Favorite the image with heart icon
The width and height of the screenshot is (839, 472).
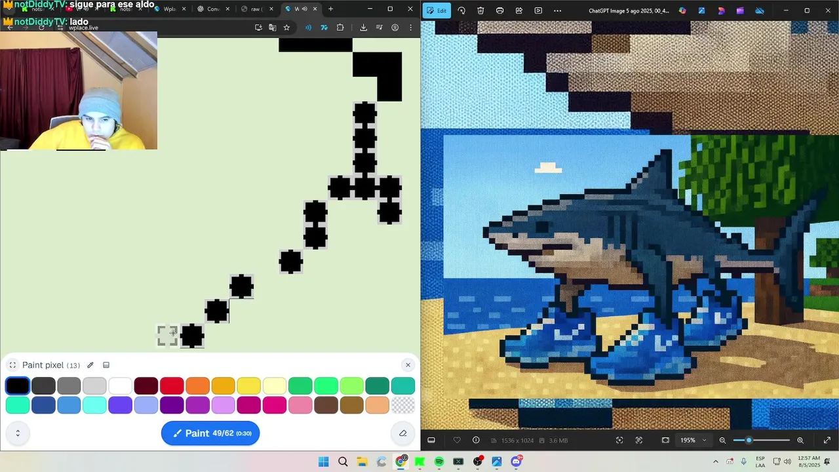457,441
